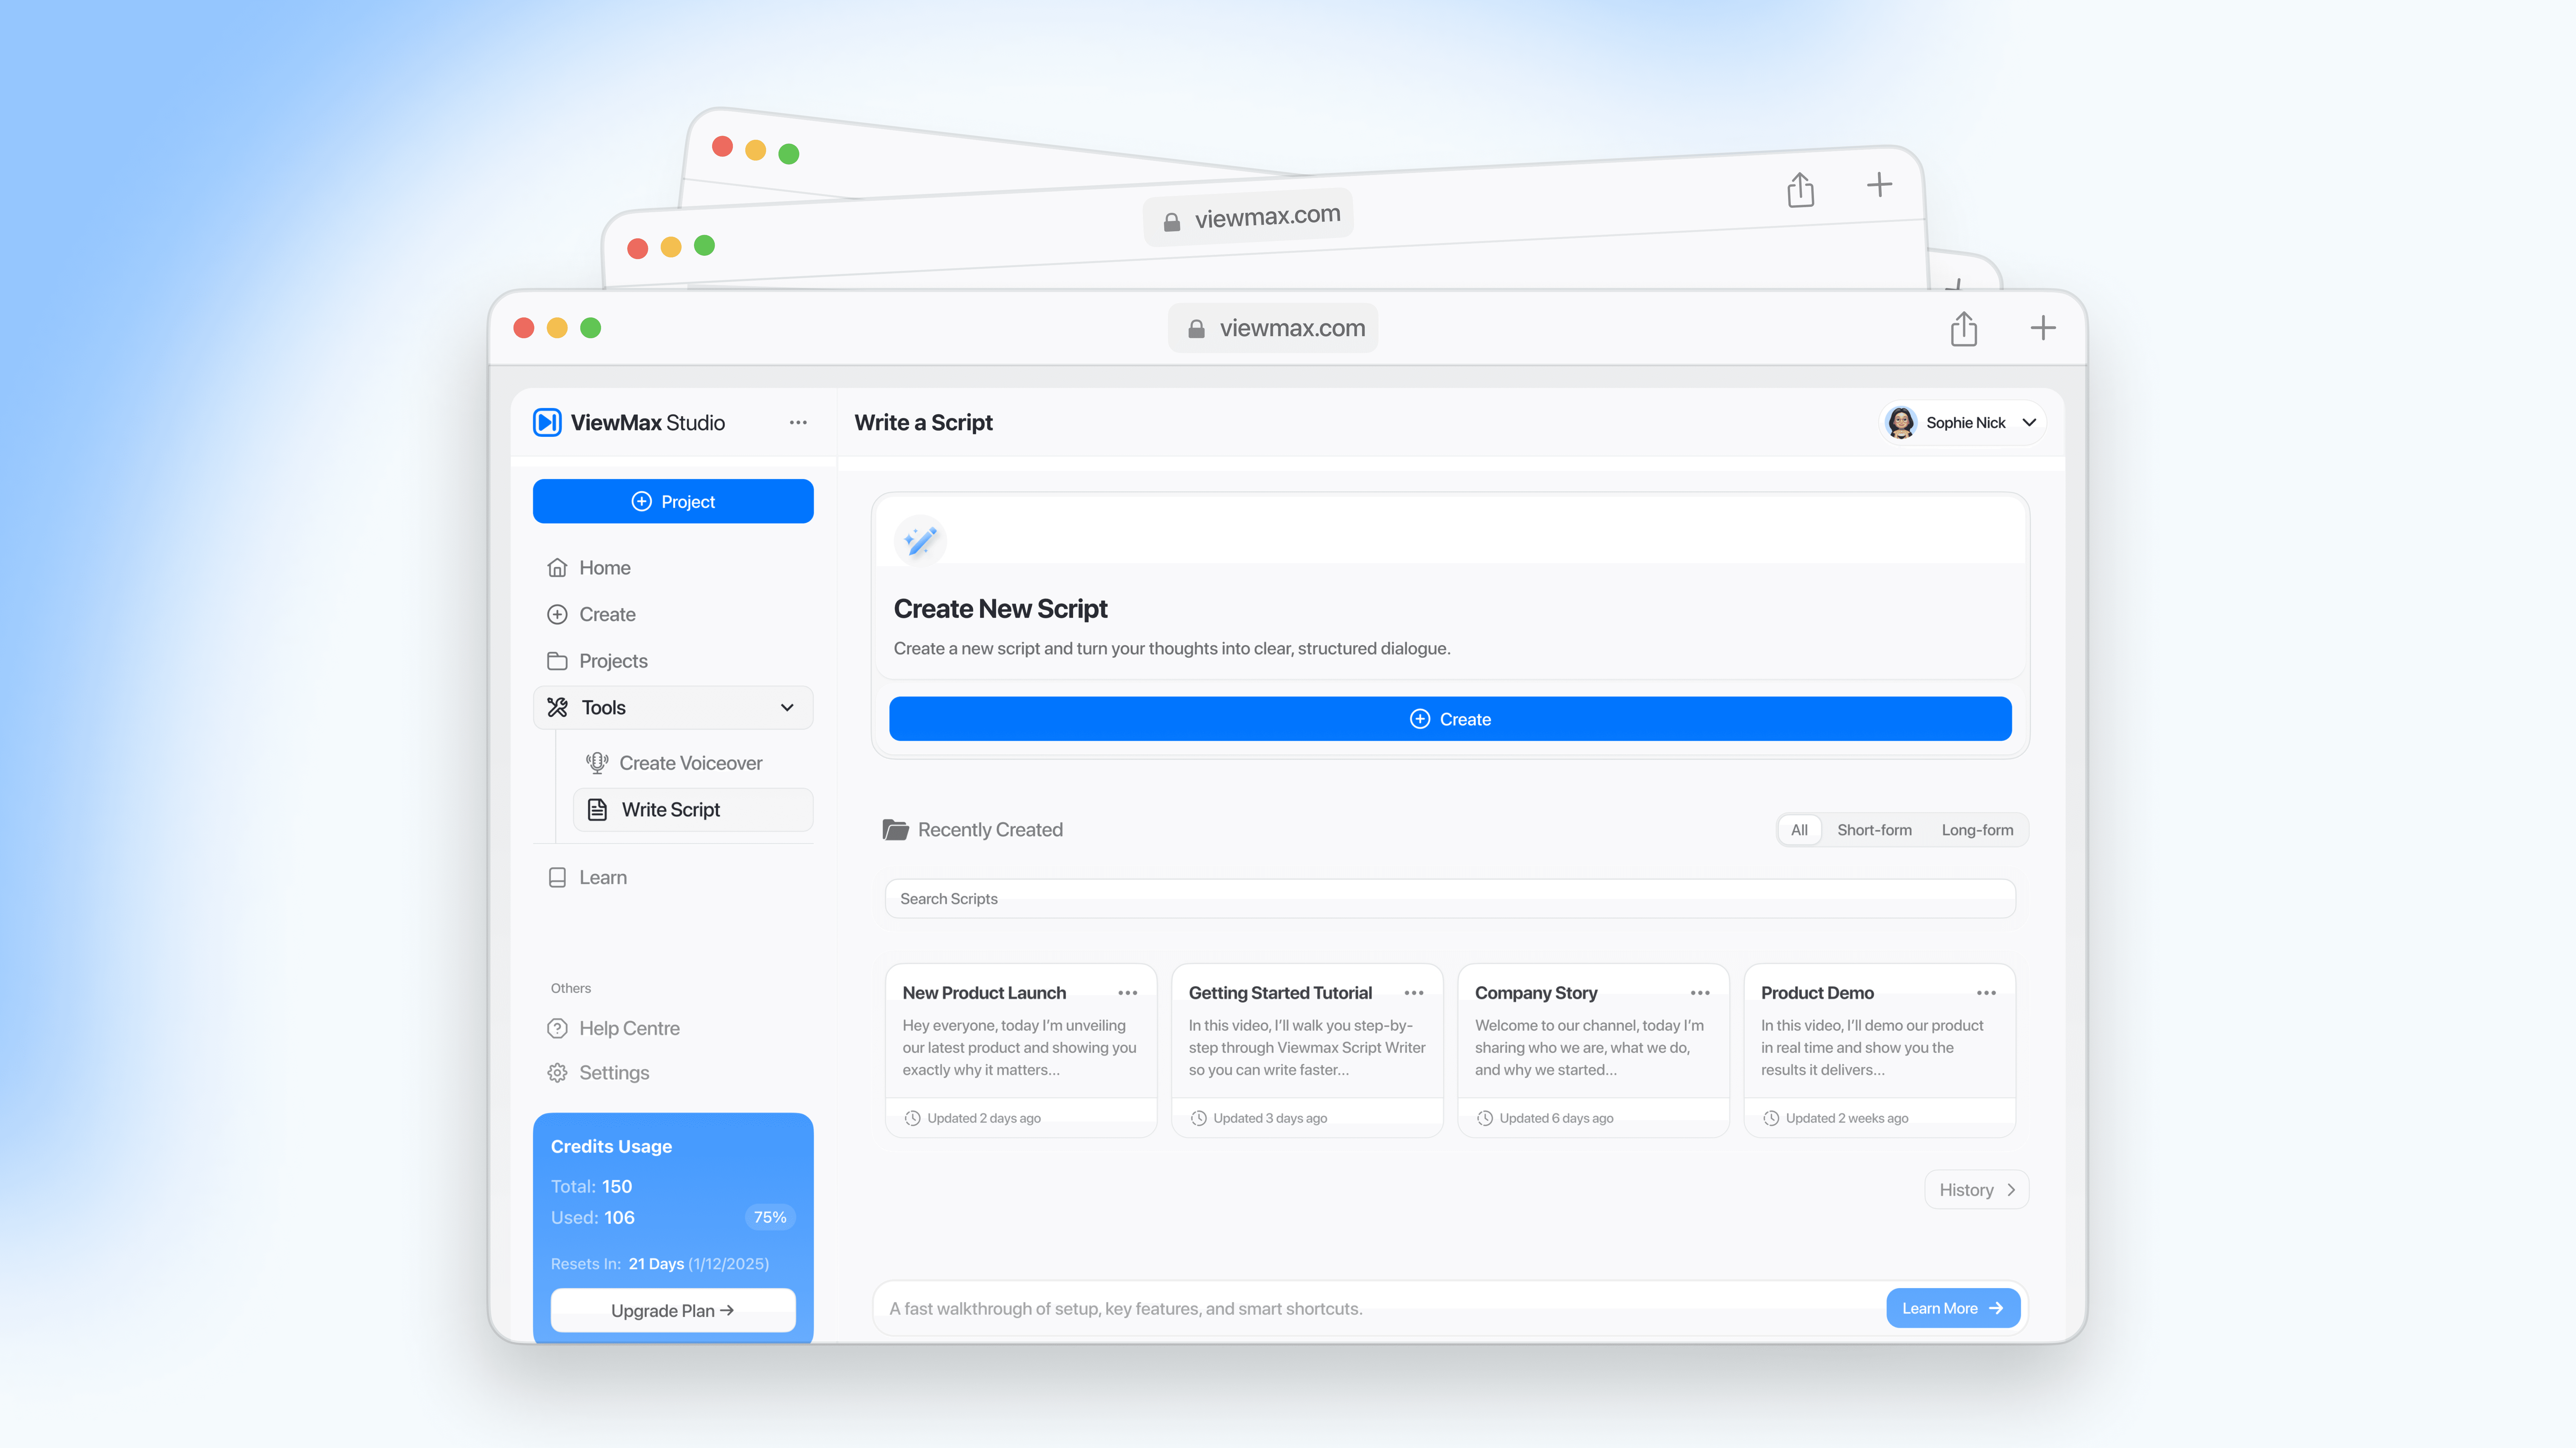Open Company Story card options menu
Image resolution: width=2576 pixels, height=1448 pixels.
click(x=1700, y=992)
